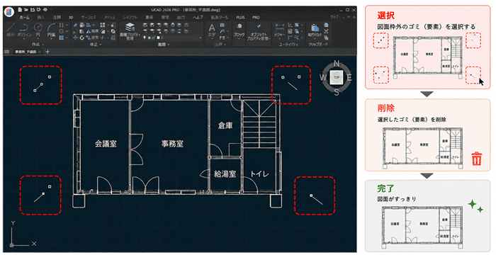
Task: Open the ブロック dropdown arrow
Action: tap(239, 38)
